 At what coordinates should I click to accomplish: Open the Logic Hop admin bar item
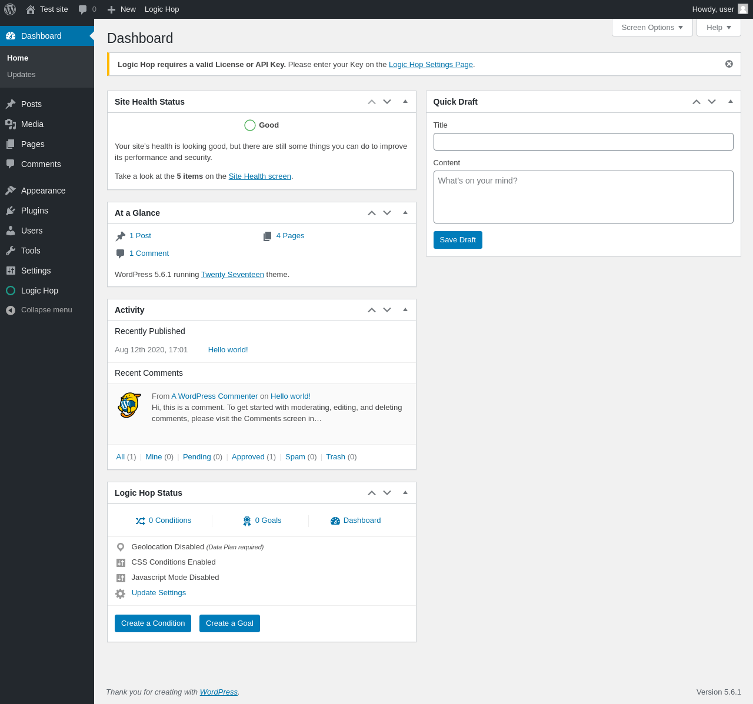[x=162, y=9]
